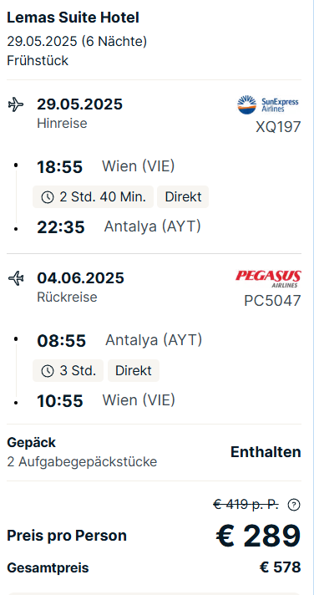Click the Gesamtpreis € 578 amount
This screenshot has width=314, height=595.
click(x=281, y=567)
